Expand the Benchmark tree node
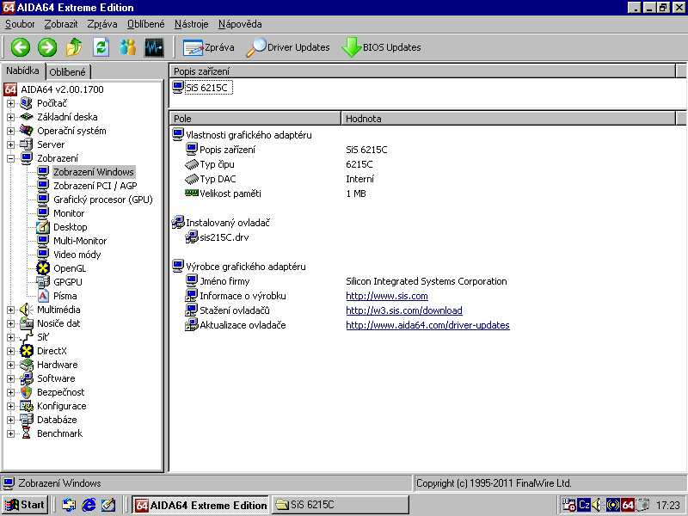The width and height of the screenshot is (688, 516). point(11,433)
